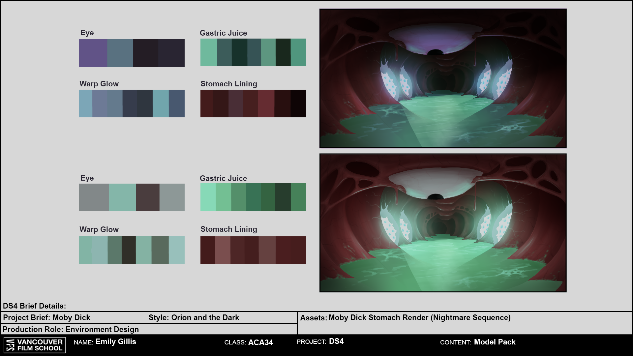Select the dusty rose swatch in bottom Stomach Lining

click(x=223, y=250)
